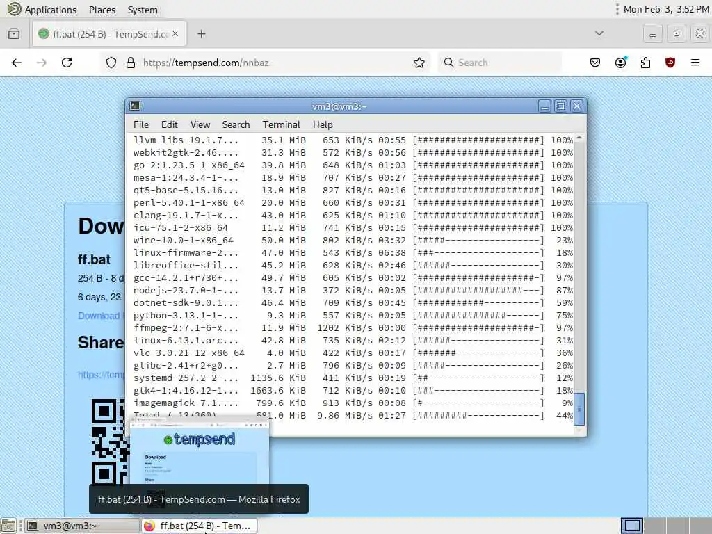Click the dotnet-sdk-9.0.1 row
Viewport: 712px width, 534px height.
(353, 303)
